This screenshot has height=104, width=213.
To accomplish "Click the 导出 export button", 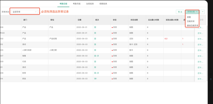I will 179,12.
